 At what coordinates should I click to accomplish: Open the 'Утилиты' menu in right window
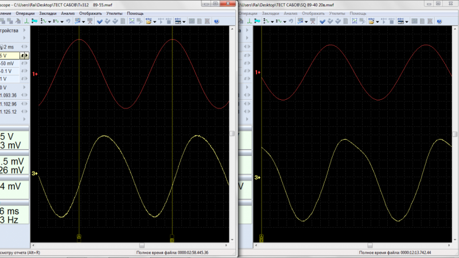337,13
